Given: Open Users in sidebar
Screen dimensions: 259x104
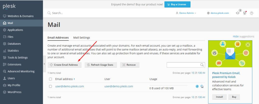Looking at the screenshot, I should tap(21, 78).
